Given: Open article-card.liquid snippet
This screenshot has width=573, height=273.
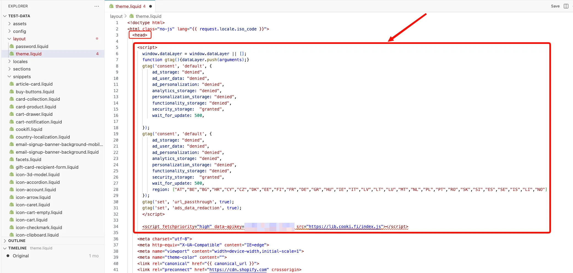Looking at the screenshot, I should coord(34,84).
